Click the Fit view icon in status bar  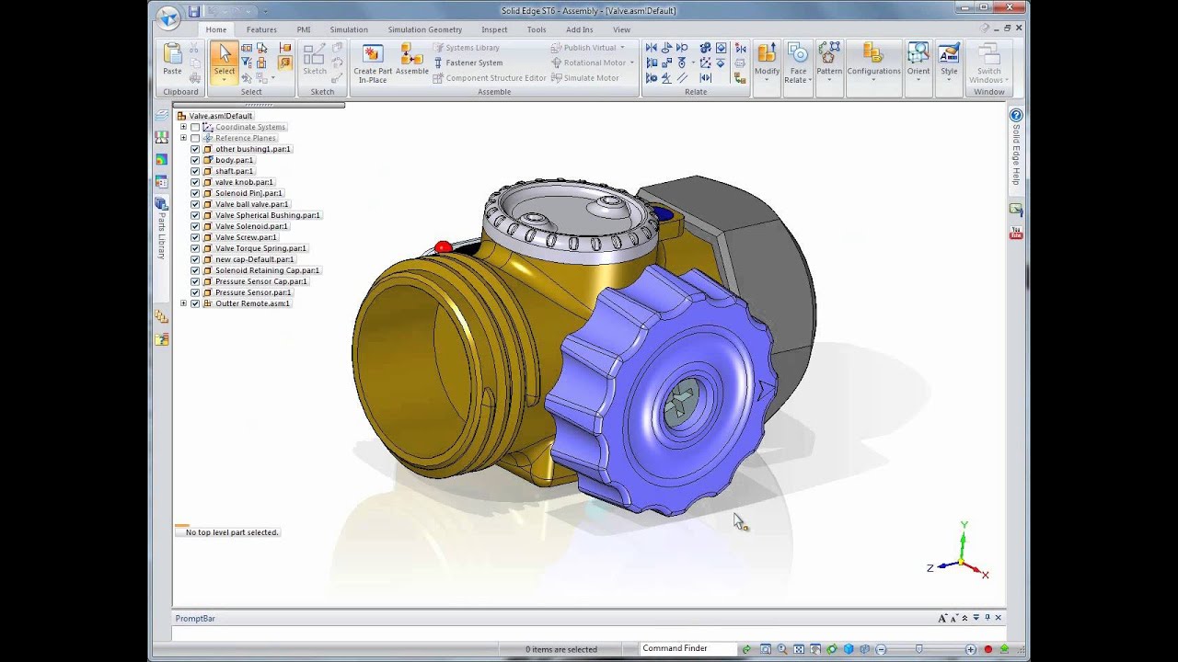coord(799,649)
